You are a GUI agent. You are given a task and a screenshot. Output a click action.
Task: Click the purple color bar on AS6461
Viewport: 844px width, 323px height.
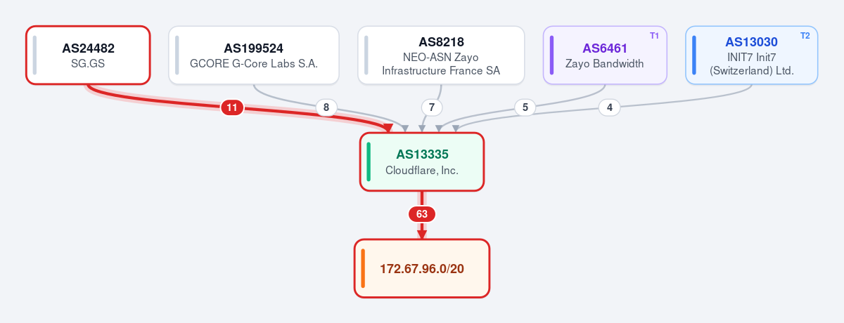(x=552, y=55)
